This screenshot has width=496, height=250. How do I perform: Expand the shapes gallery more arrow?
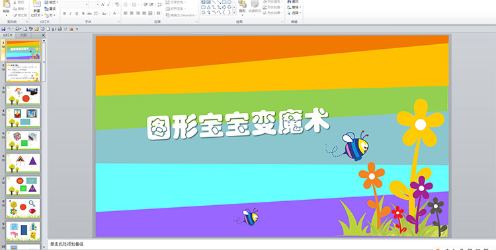[x=234, y=12]
